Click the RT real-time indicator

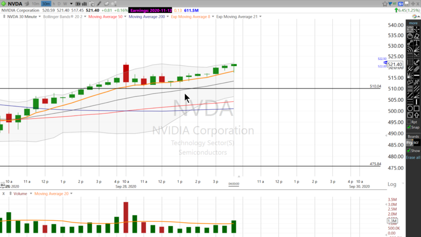point(395,4)
